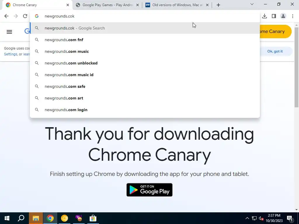299x224 pixels.
Task: Click the browser forward arrow
Action: (16, 16)
